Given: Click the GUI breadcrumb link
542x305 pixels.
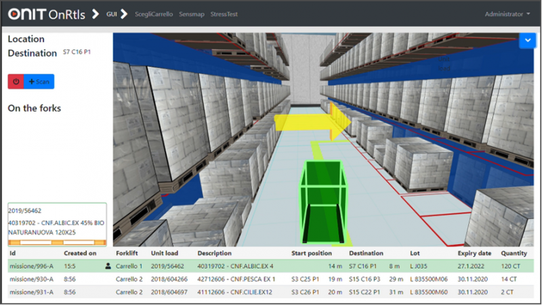Looking at the screenshot, I should tap(112, 14).
